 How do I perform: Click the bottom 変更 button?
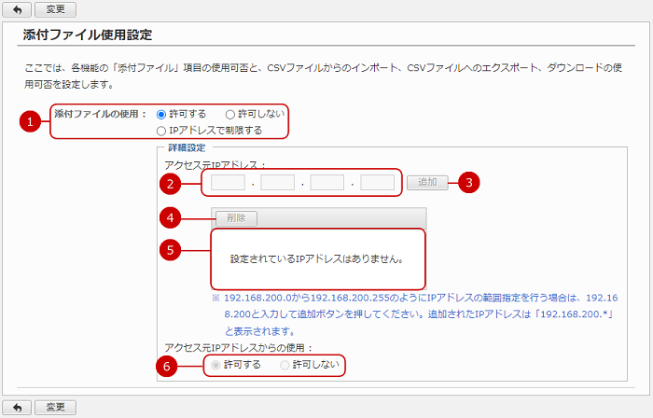tap(55, 407)
